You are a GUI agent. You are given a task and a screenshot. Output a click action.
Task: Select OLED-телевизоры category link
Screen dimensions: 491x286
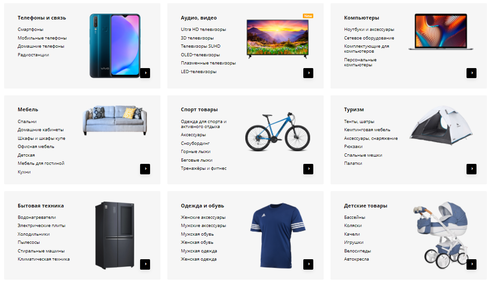(200, 55)
